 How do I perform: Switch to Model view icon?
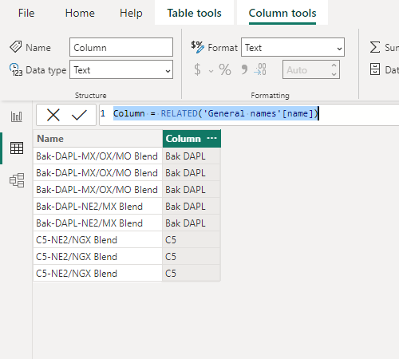pos(17,180)
